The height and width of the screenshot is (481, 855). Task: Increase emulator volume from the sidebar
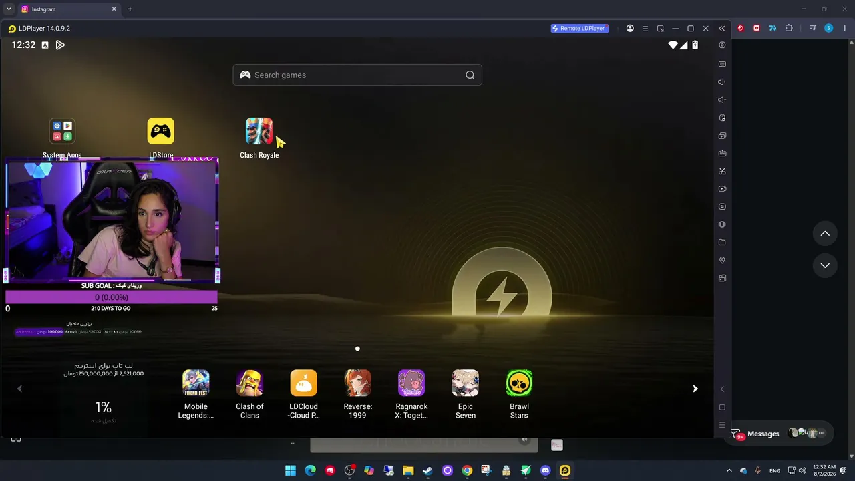coord(722,82)
